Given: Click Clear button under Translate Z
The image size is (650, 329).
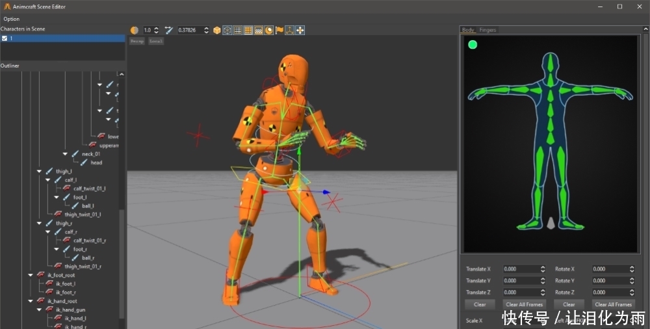Looking at the screenshot, I should 480,304.
